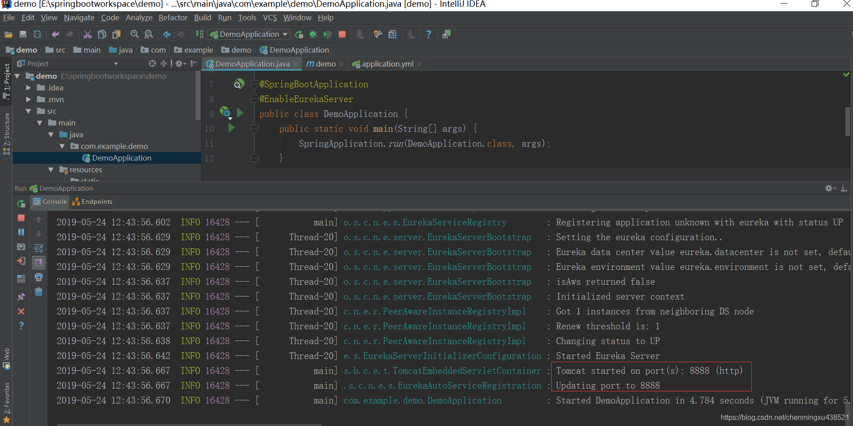The height and width of the screenshot is (426, 853).
Task: Open Settings via the wrench icon
Action: pos(378,34)
